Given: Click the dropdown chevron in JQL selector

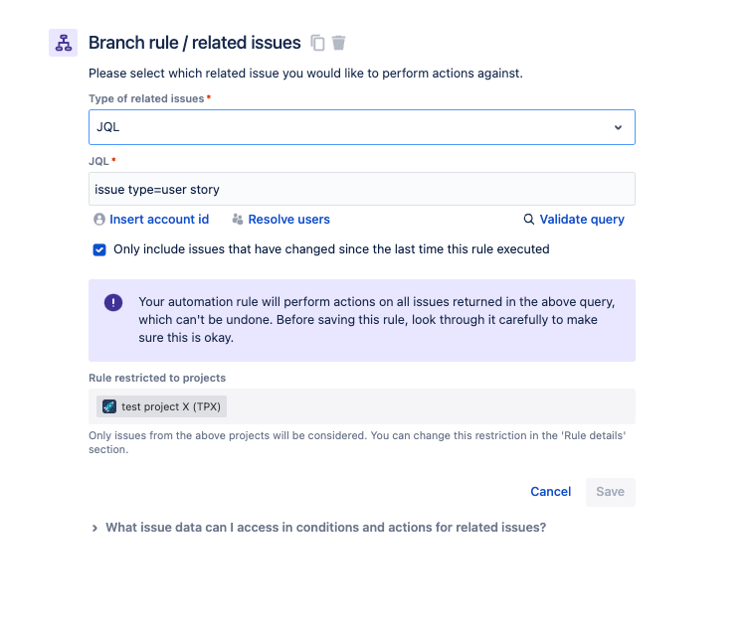Looking at the screenshot, I should click(x=618, y=127).
